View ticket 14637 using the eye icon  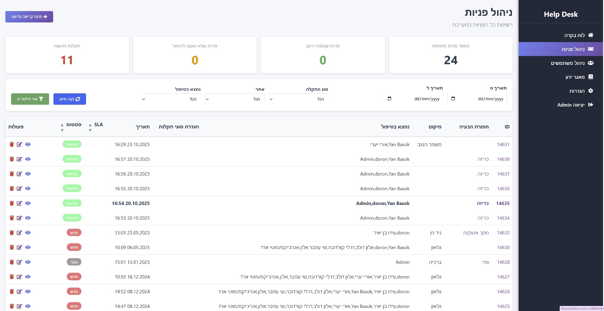coord(28,174)
